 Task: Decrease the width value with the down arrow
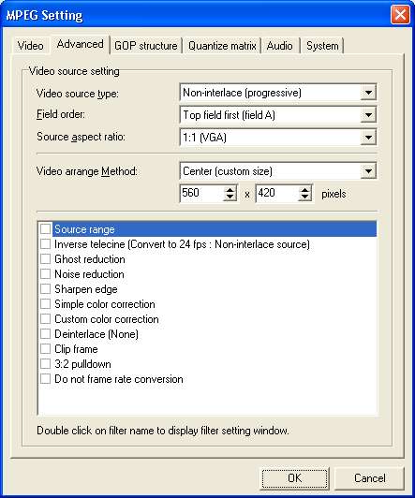tap(230, 197)
